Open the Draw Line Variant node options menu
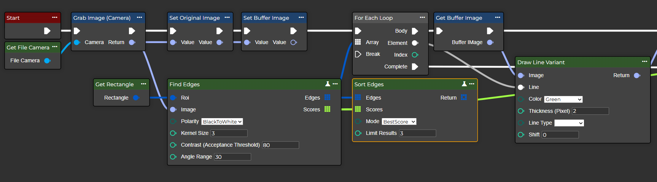 click(644, 62)
